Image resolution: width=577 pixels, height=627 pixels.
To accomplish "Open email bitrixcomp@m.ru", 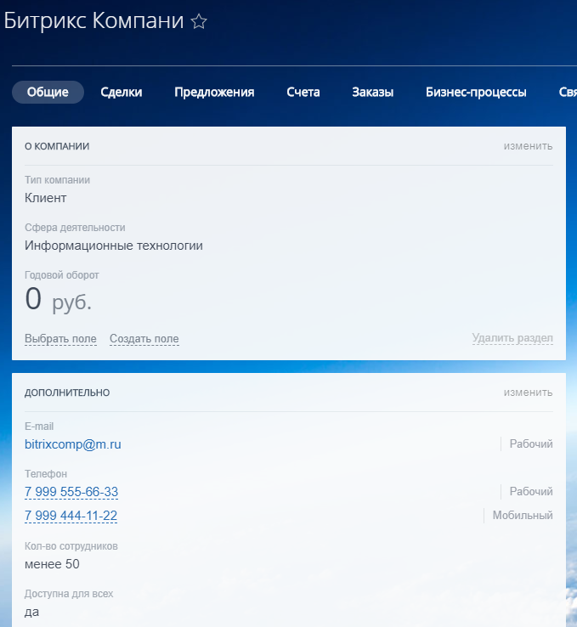I will click(73, 444).
